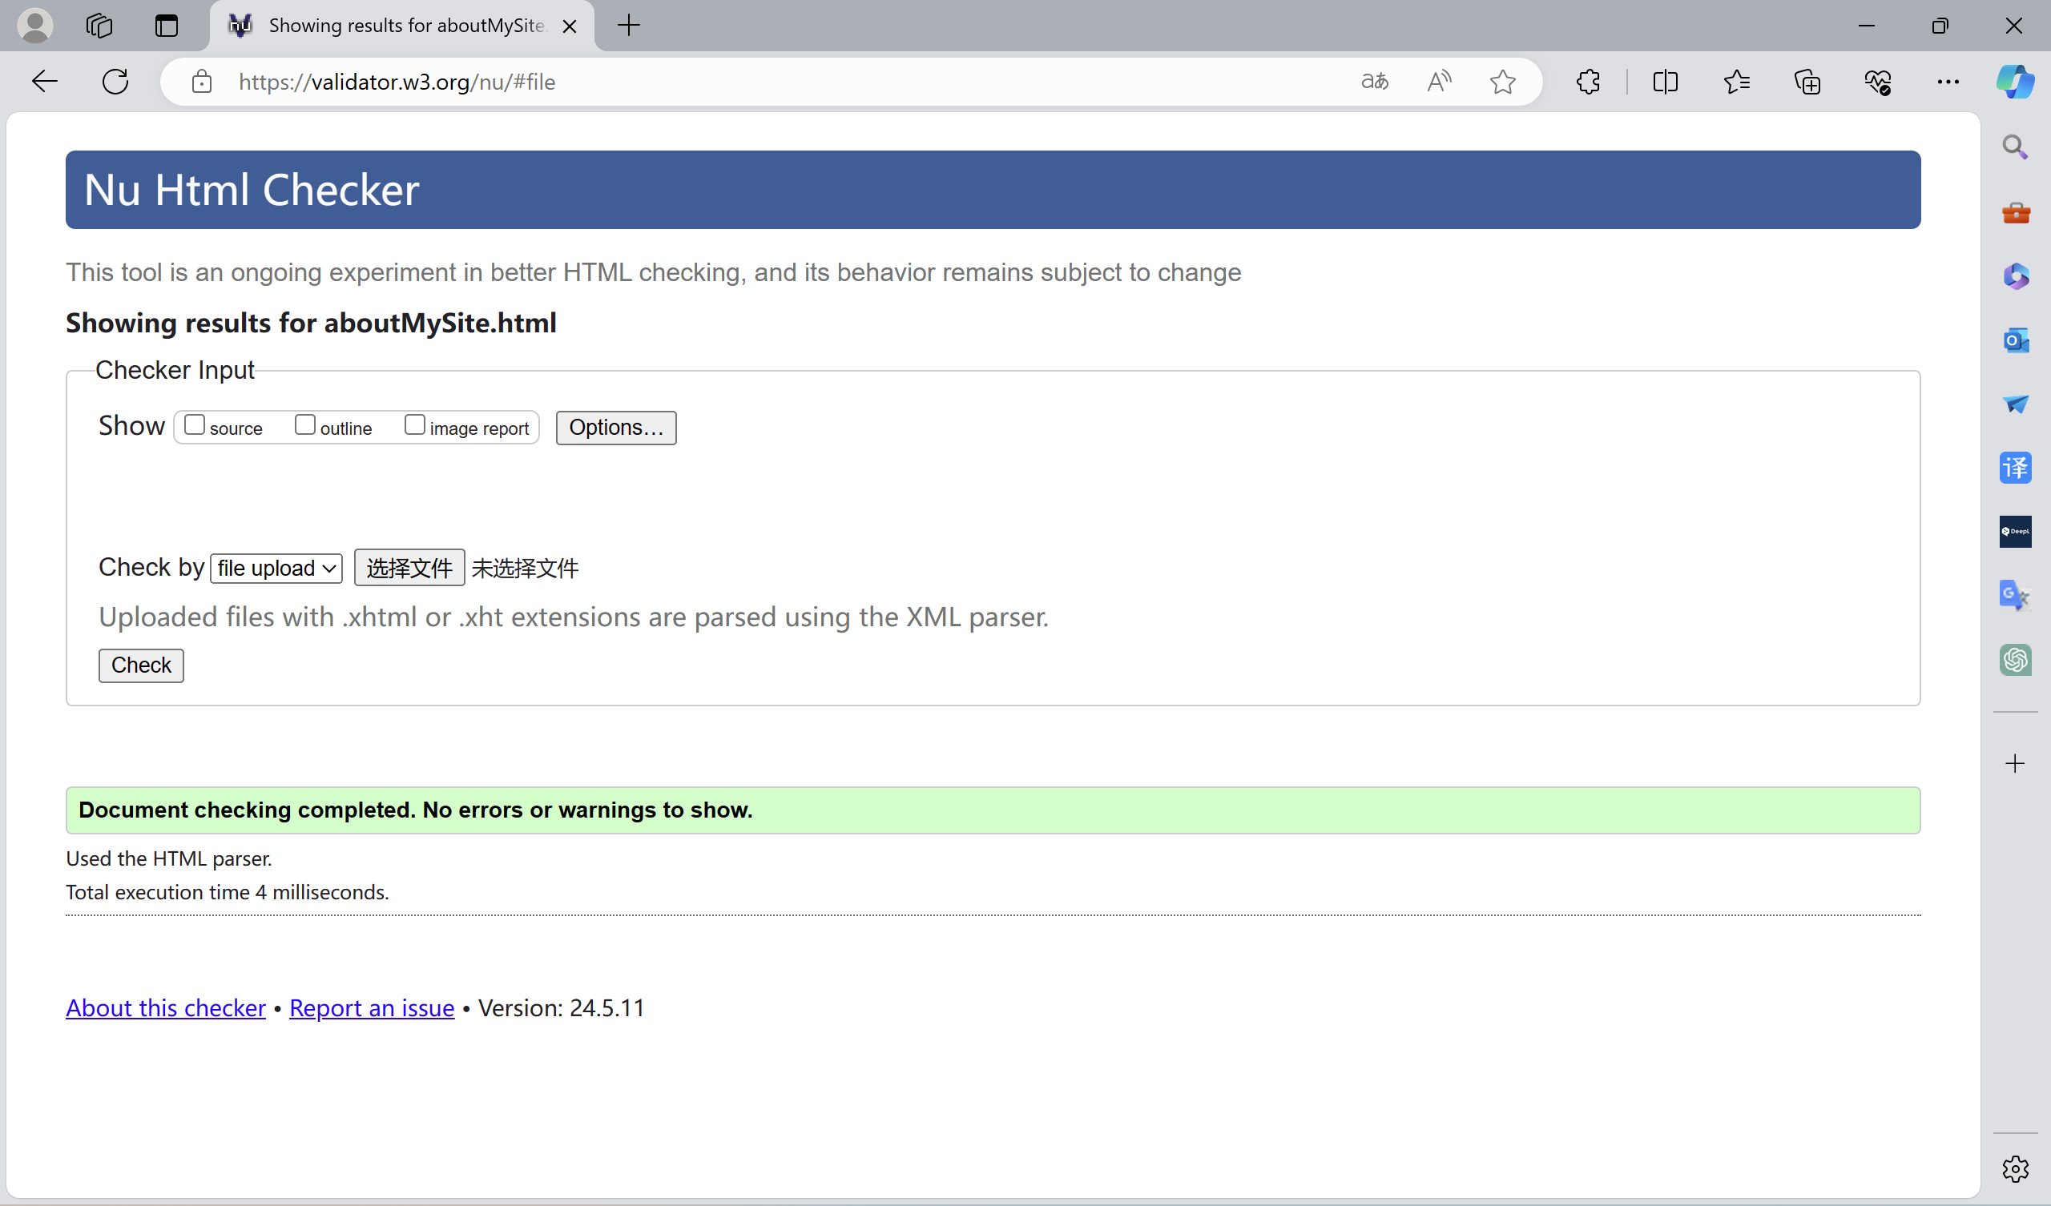Open the Split screen view
This screenshot has height=1206, width=2051.
tap(1665, 82)
